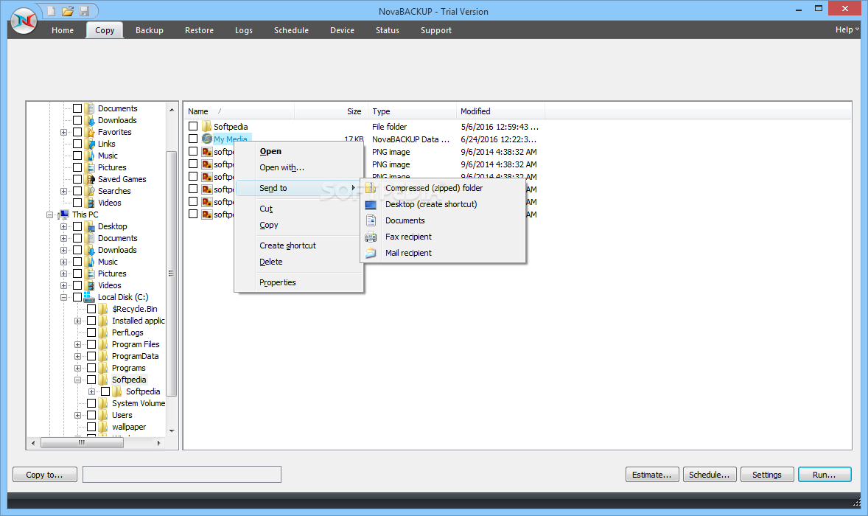Click the tree scroll down arrow
This screenshot has height=516, width=868.
point(172,430)
